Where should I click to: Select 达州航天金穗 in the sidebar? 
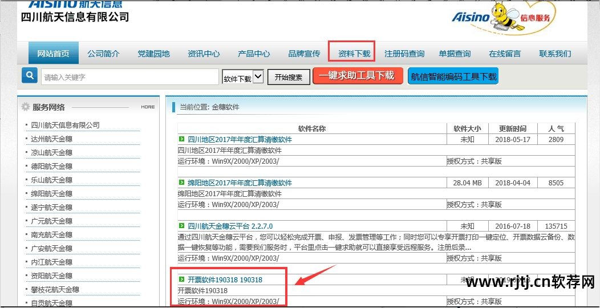[52, 139]
